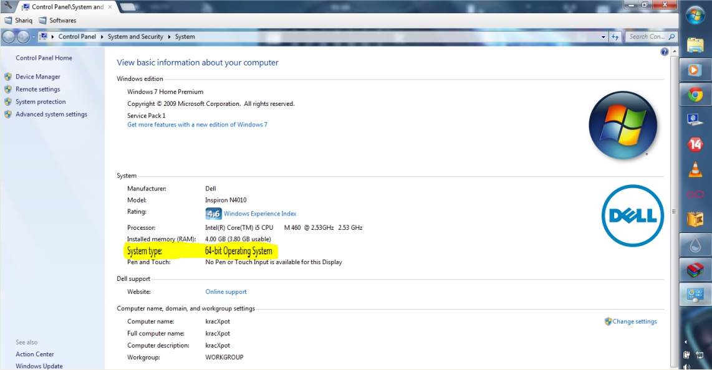The width and height of the screenshot is (712, 370).
Task: Select the Control Panel taskbar icon
Action: pyautogui.click(x=695, y=295)
